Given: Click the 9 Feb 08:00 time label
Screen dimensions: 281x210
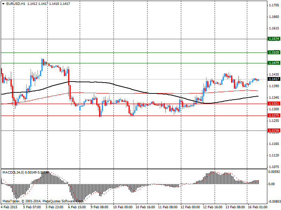Looking at the screenshot, I should (x=99, y=207).
